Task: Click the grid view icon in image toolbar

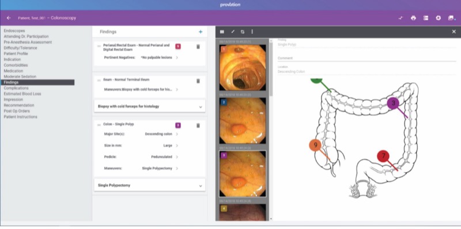Action: click(222, 32)
